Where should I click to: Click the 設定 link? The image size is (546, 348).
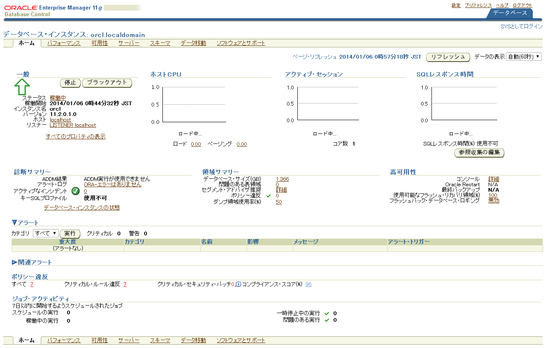tap(456, 5)
